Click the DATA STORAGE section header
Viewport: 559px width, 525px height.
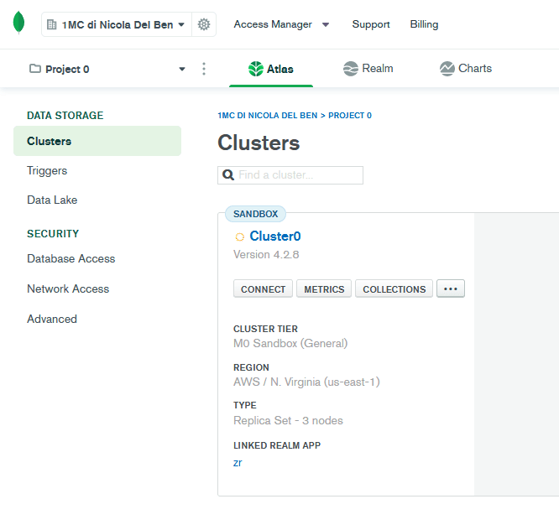[x=65, y=116]
